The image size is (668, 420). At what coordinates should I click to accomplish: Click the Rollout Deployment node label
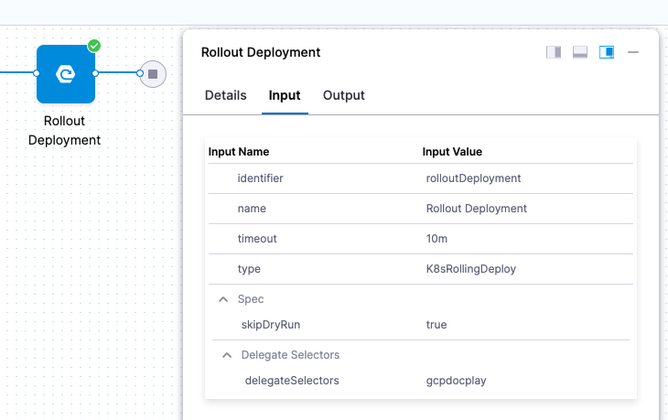pos(64,131)
